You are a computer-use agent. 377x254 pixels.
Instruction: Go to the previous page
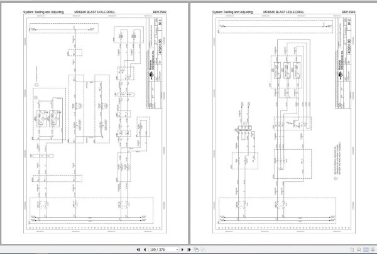145,250
